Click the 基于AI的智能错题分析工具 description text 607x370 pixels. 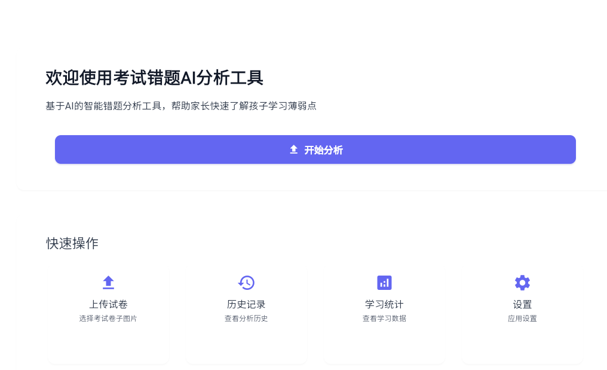click(180, 106)
